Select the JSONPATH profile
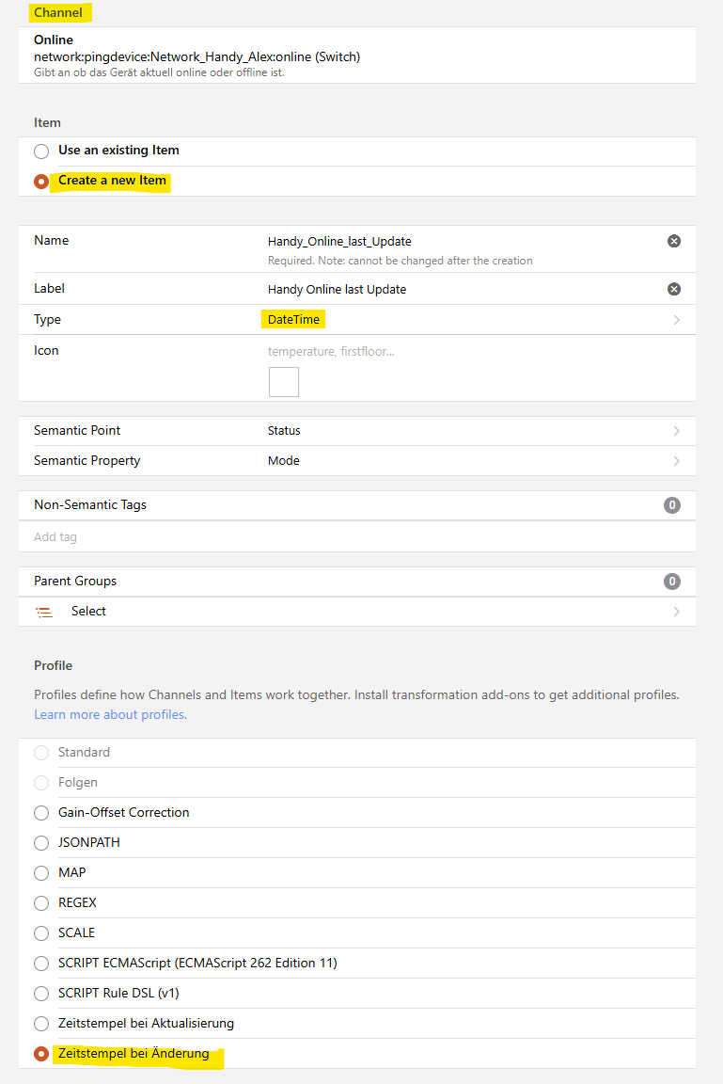The height and width of the screenshot is (1084, 723). point(41,843)
